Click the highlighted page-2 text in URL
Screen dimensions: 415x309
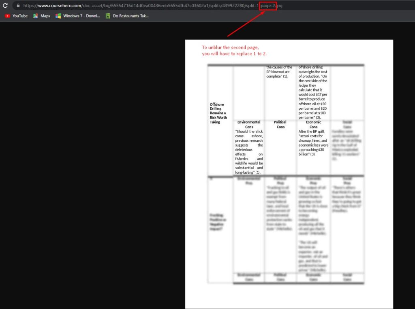(x=268, y=6)
